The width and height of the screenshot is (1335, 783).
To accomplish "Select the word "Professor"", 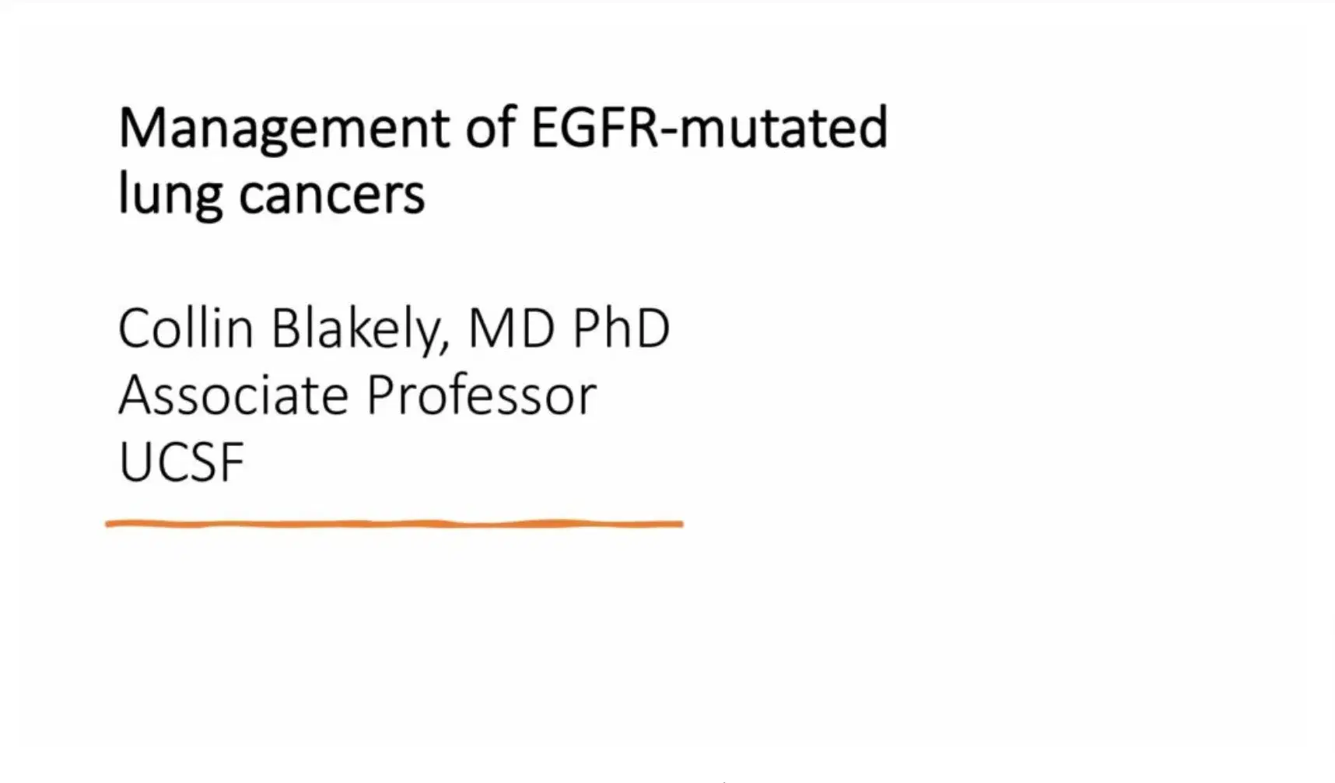I will [x=481, y=395].
